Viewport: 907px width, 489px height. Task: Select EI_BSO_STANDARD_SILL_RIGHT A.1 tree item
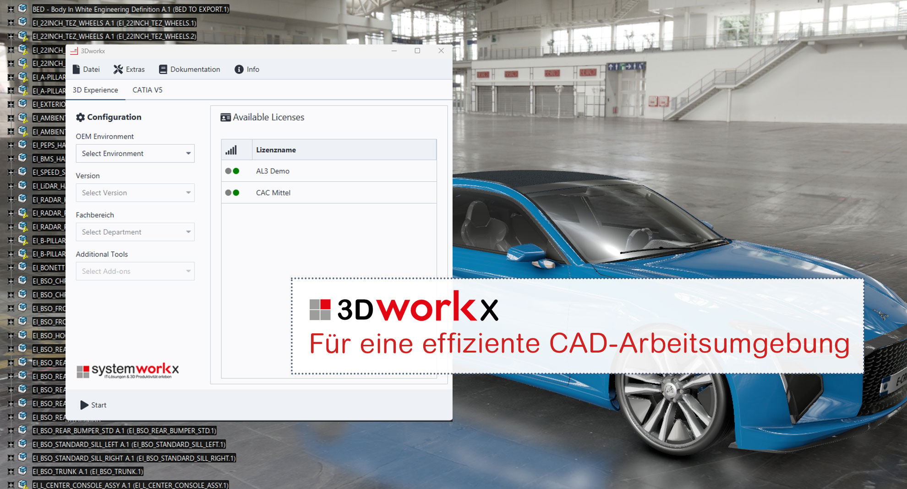pos(134,458)
